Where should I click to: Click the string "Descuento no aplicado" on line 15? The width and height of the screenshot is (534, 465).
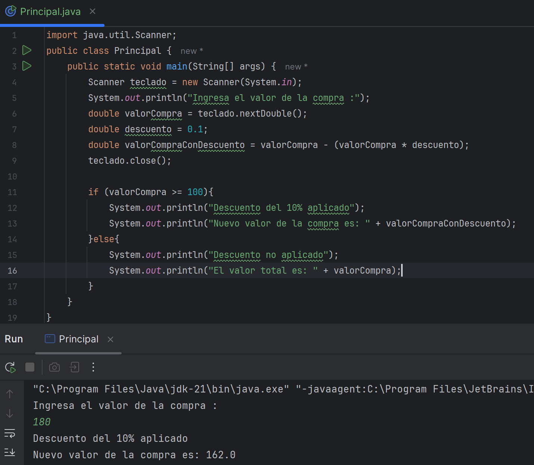point(268,255)
